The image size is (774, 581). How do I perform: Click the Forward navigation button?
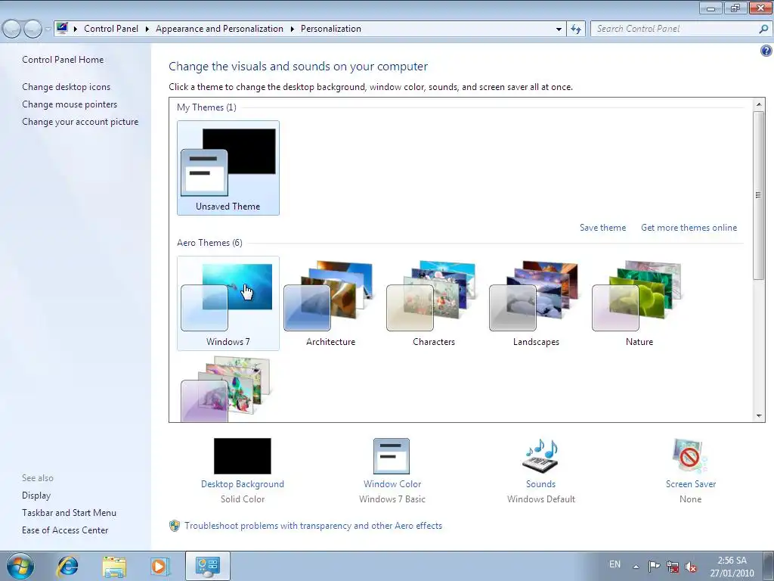[x=33, y=30]
